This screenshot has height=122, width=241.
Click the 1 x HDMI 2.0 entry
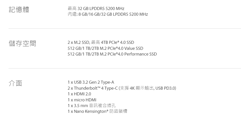(x=79, y=94)
